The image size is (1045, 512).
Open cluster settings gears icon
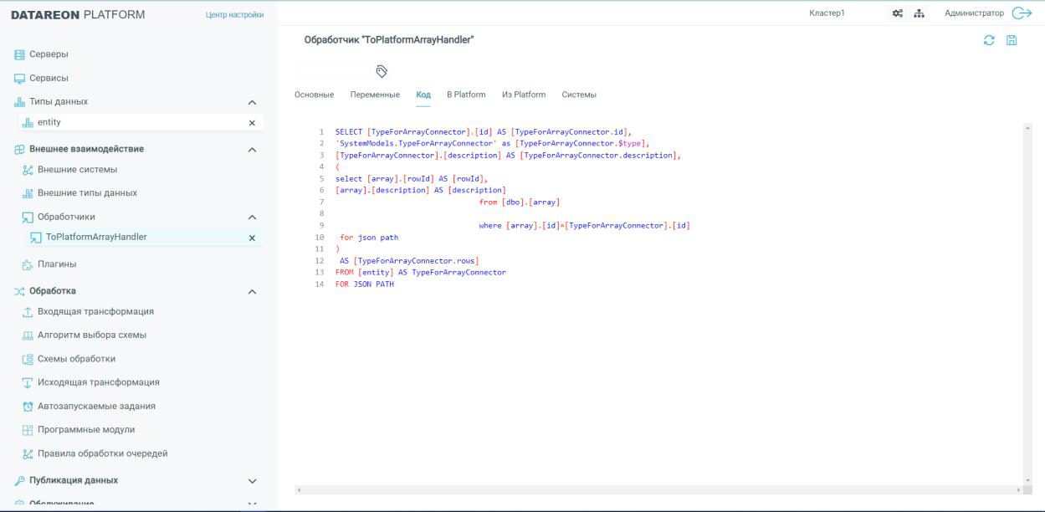(898, 13)
